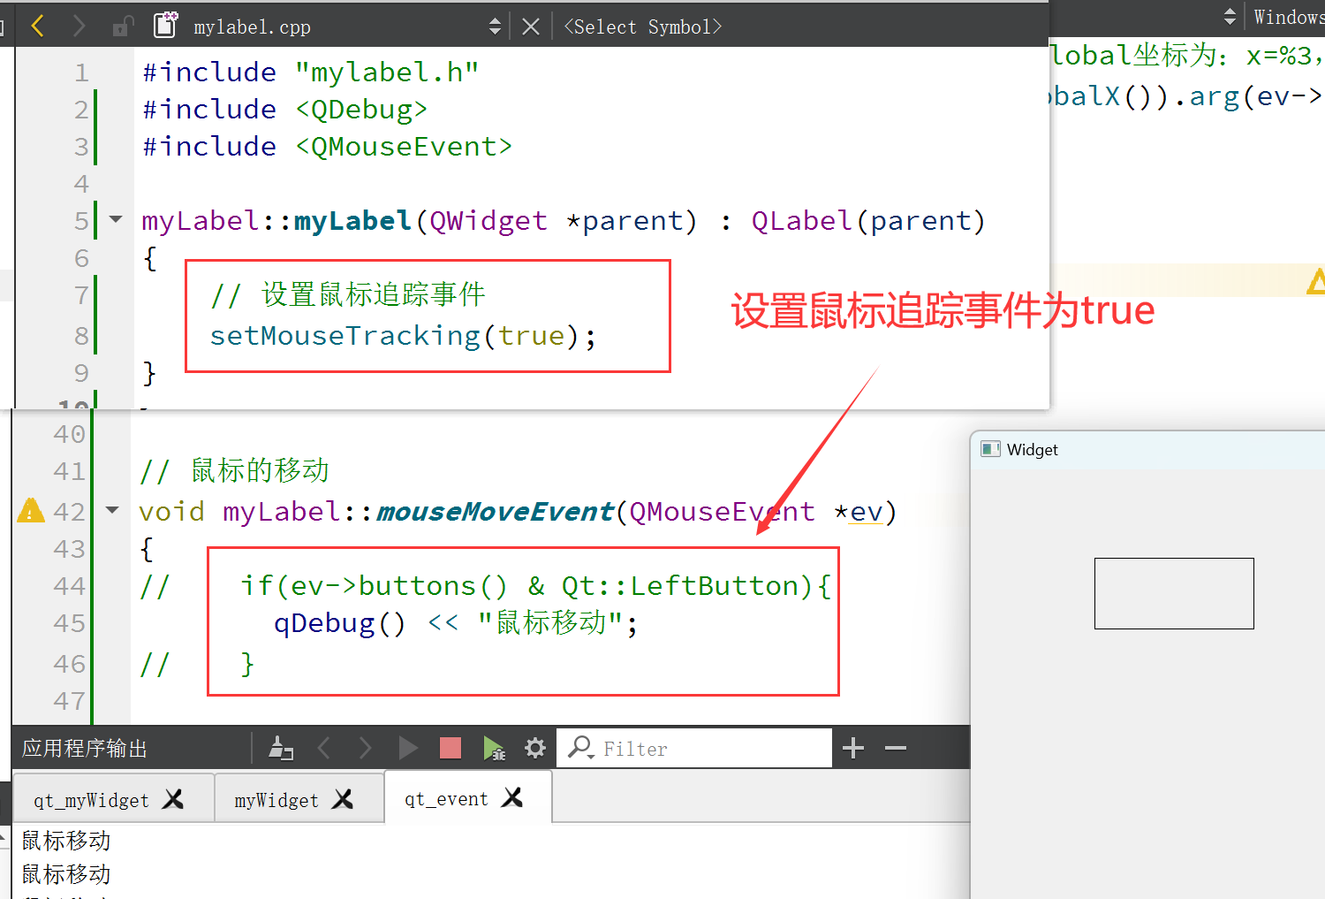This screenshot has height=899, width=1325.
Task: Toggle the file lock icon
Action: 123,27
